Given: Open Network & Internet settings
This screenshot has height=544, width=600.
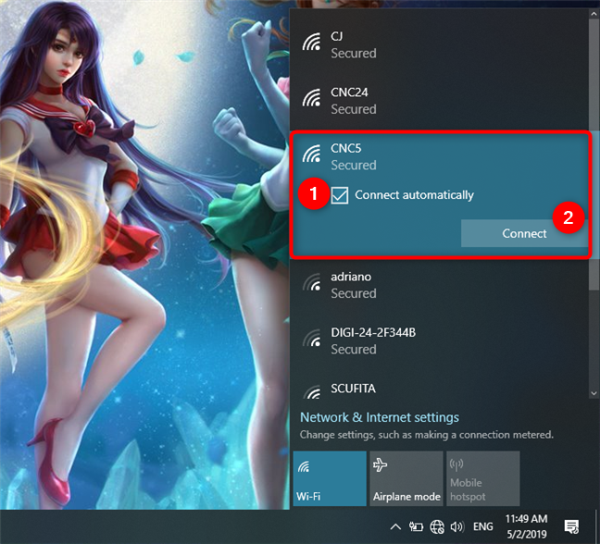Looking at the screenshot, I should tap(380, 417).
